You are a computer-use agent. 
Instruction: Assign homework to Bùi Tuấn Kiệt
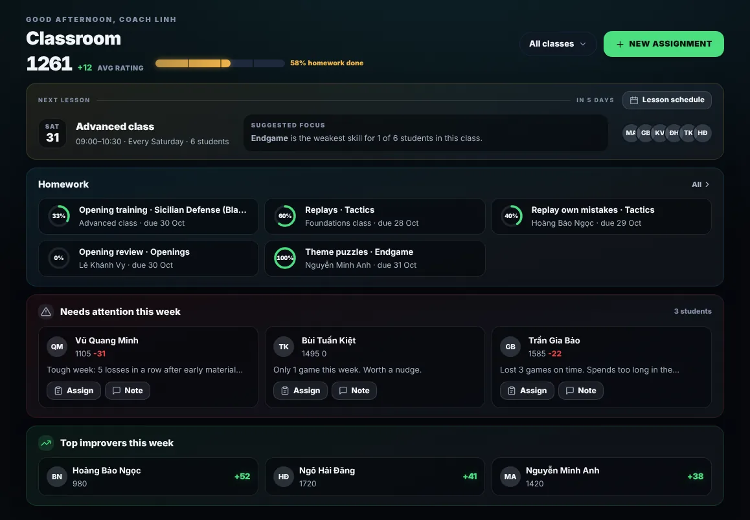301,391
